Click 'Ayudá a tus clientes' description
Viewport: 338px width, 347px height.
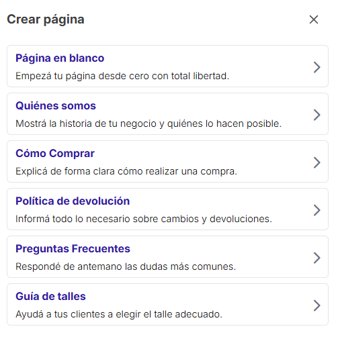119,314
